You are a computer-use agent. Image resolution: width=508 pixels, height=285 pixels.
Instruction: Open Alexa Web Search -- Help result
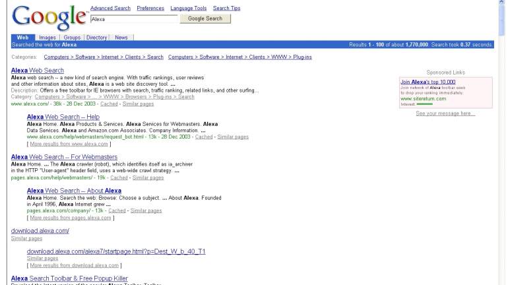[x=63, y=117]
